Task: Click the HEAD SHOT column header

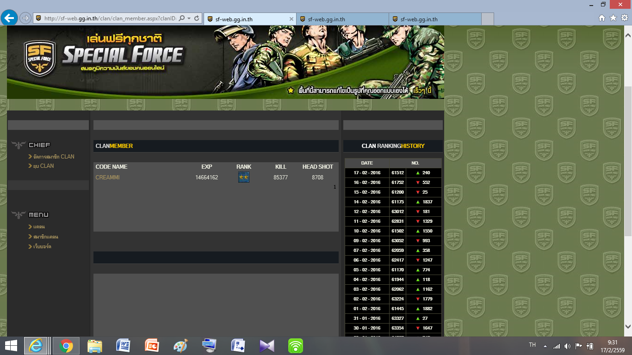Action: (x=318, y=167)
